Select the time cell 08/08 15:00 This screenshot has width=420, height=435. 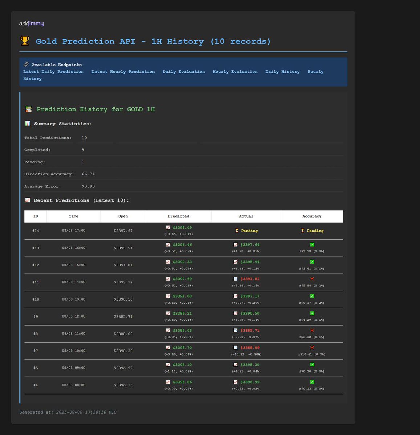[x=74, y=265]
